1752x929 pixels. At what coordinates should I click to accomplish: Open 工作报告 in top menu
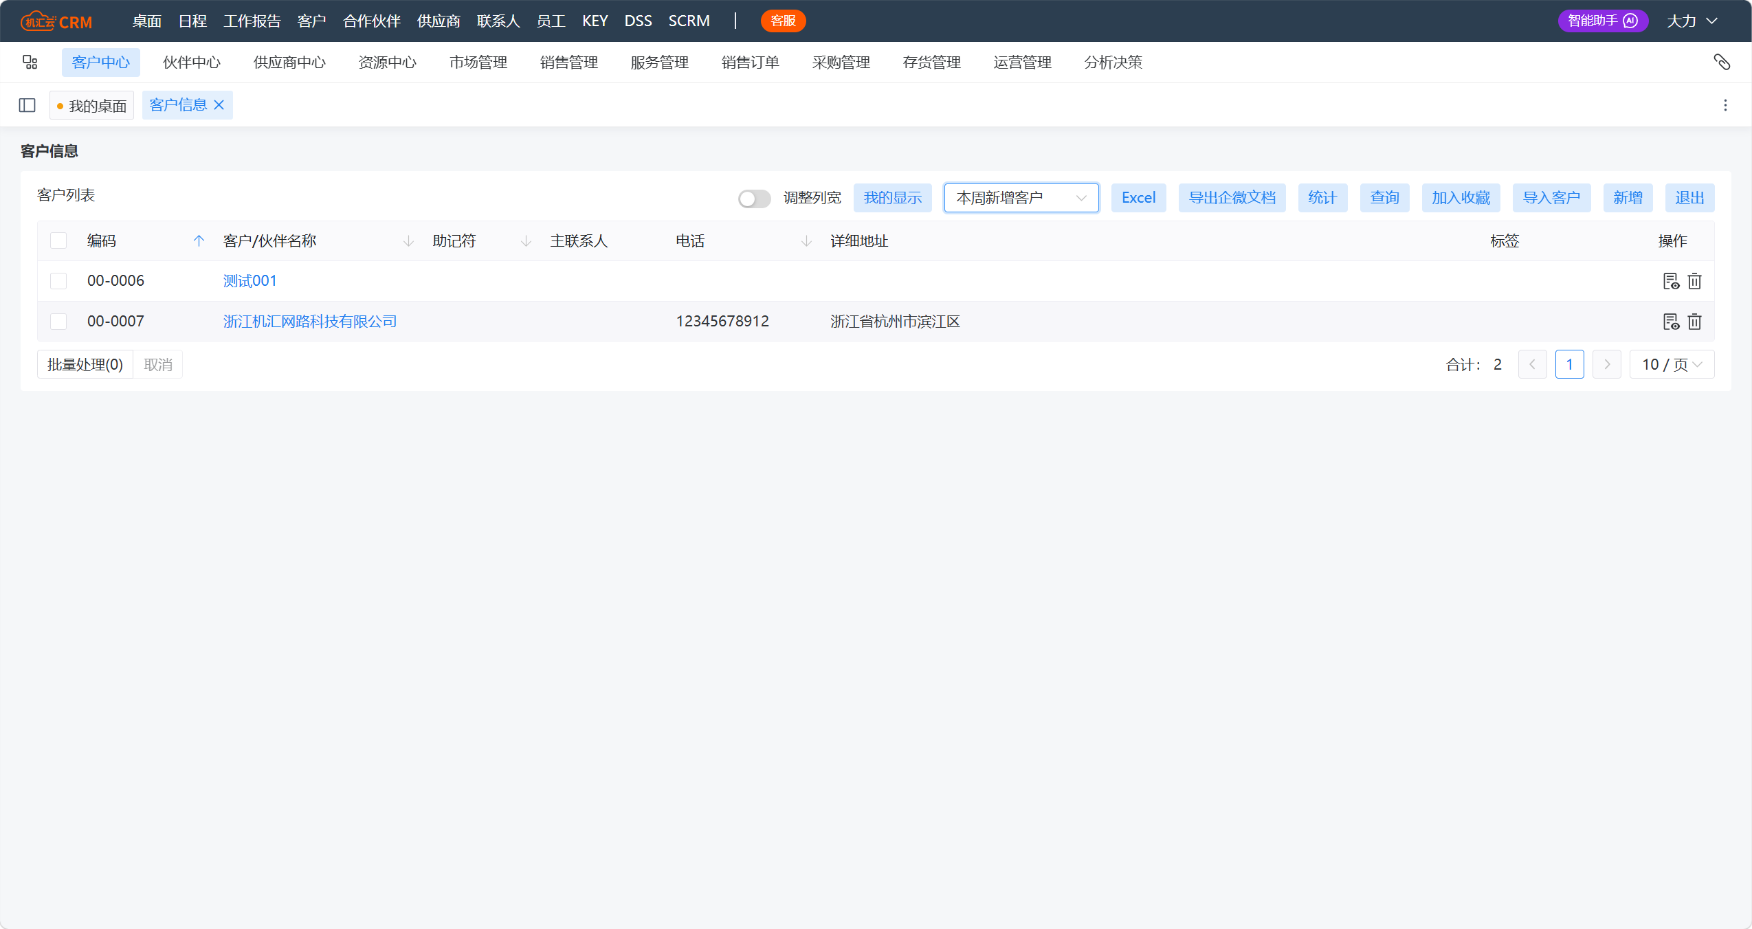[252, 21]
